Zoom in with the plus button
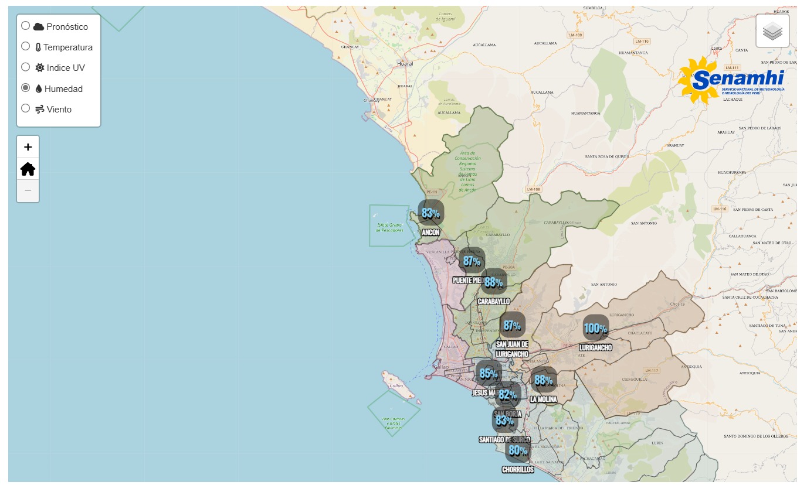 pos(28,147)
